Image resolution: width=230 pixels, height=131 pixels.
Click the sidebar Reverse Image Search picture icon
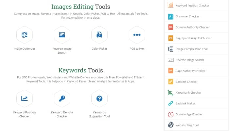[x=170, y=60]
